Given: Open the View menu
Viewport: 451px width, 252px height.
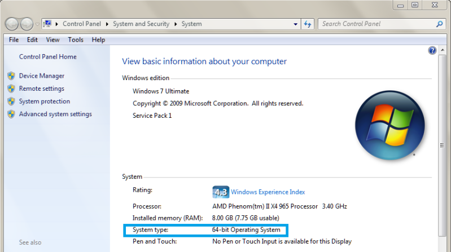Looking at the screenshot, I should [52, 39].
